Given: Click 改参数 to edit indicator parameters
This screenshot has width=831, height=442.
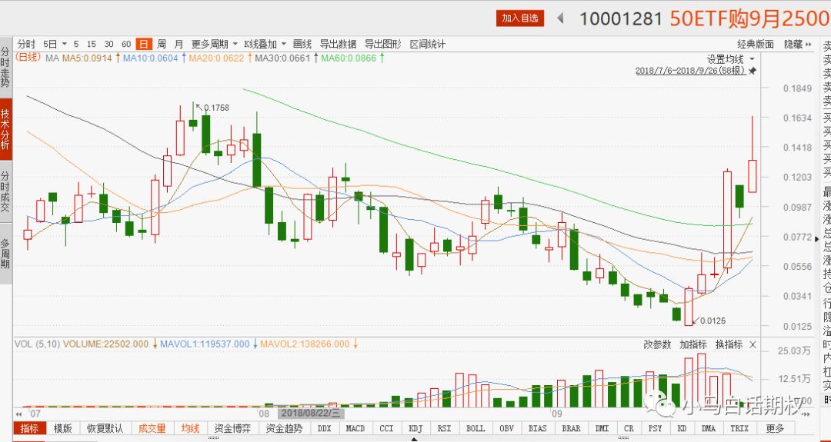Looking at the screenshot, I should click(657, 344).
